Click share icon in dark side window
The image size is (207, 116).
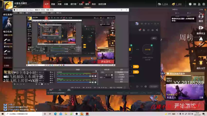(x=157, y=30)
